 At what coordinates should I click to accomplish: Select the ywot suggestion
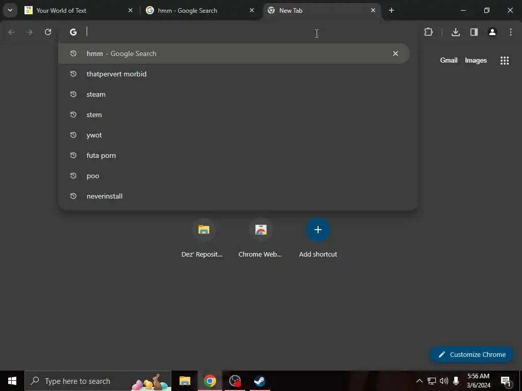coord(238,135)
